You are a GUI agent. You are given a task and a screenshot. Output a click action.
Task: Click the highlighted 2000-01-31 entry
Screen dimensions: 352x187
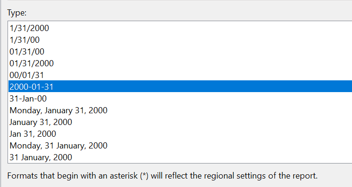[x=180, y=86]
